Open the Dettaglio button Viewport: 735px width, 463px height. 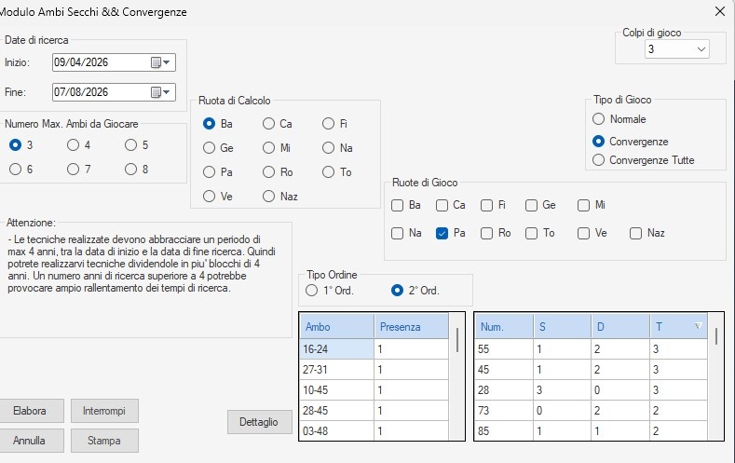[259, 422]
